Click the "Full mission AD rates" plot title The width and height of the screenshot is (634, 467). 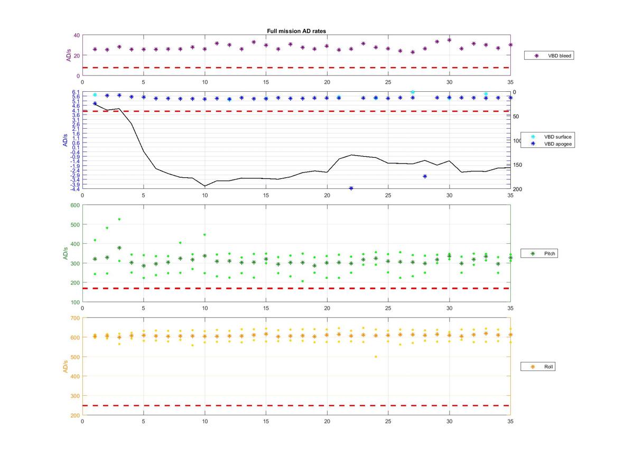296,31
